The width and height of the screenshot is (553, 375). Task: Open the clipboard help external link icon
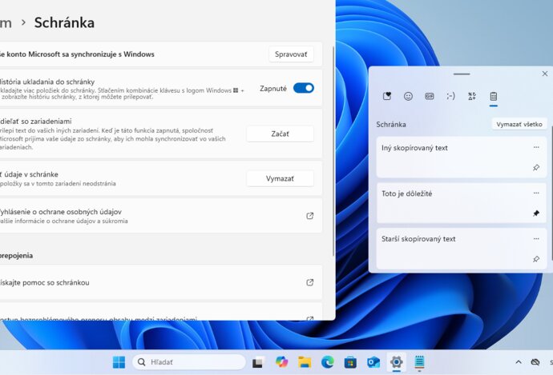click(309, 282)
